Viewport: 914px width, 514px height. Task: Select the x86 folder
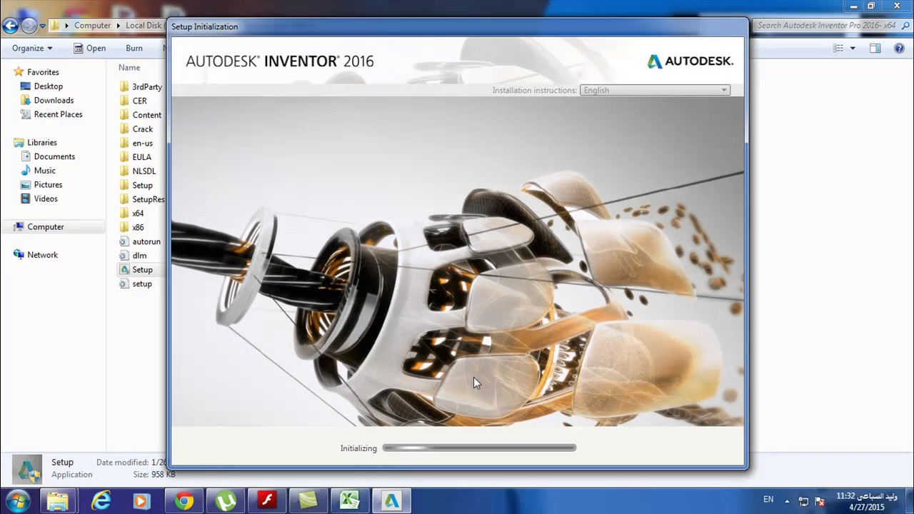coord(138,228)
